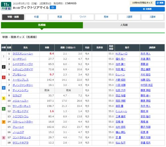Viewport: 166px width, 147px height.
Task: Open horse サトノガーネット link
Action: pos(22,106)
